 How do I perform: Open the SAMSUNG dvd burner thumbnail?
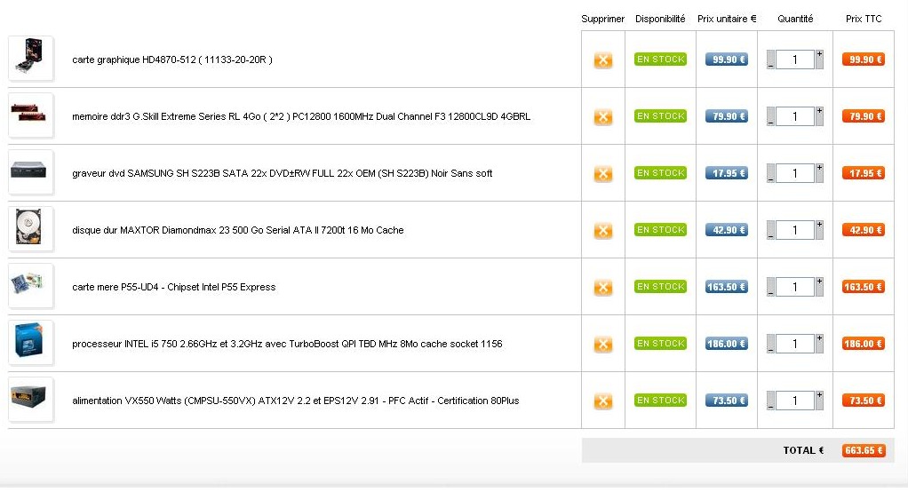(x=31, y=172)
